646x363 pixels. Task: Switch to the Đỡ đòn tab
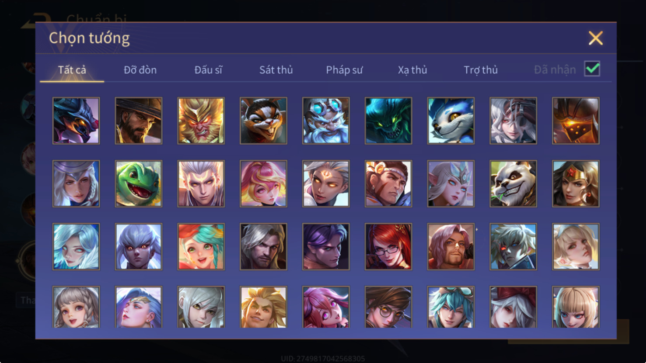click(140, 70)
